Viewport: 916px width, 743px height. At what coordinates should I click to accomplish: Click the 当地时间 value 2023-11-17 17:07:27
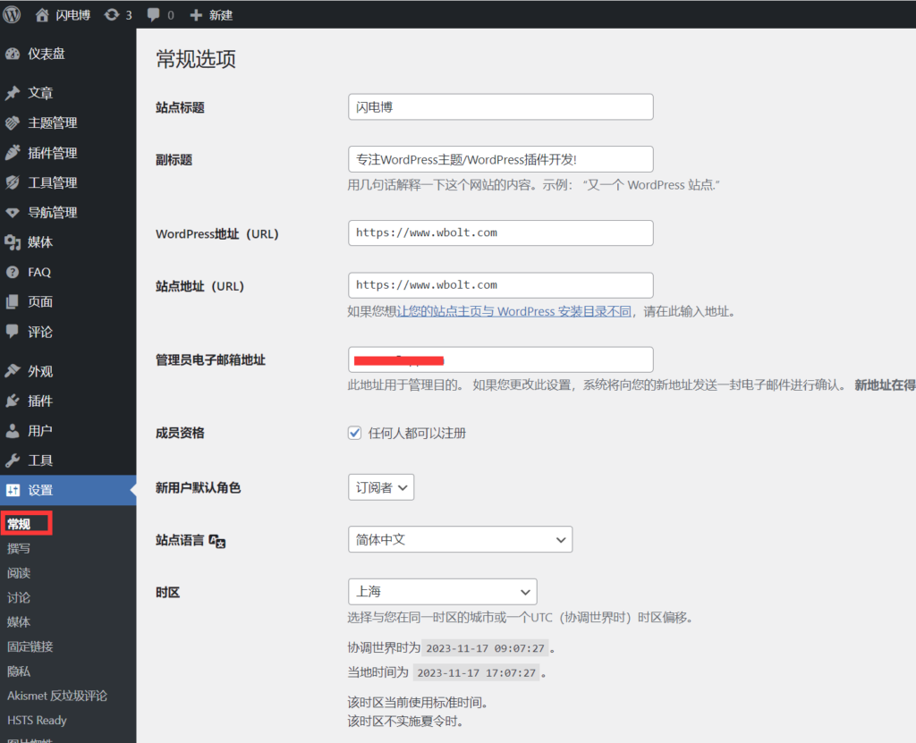(x=476, y=672)
